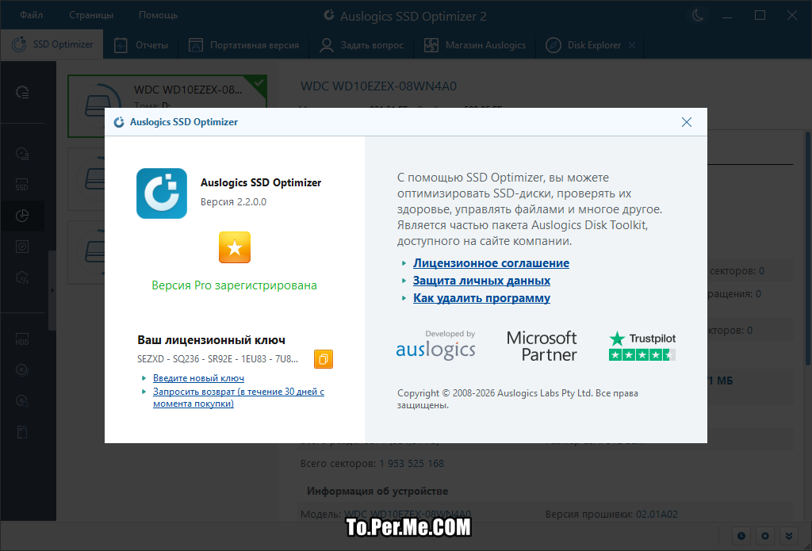
Task: Click the WDC WD10EZEX-08WN4A0 heading
Action: click(378, 86)
